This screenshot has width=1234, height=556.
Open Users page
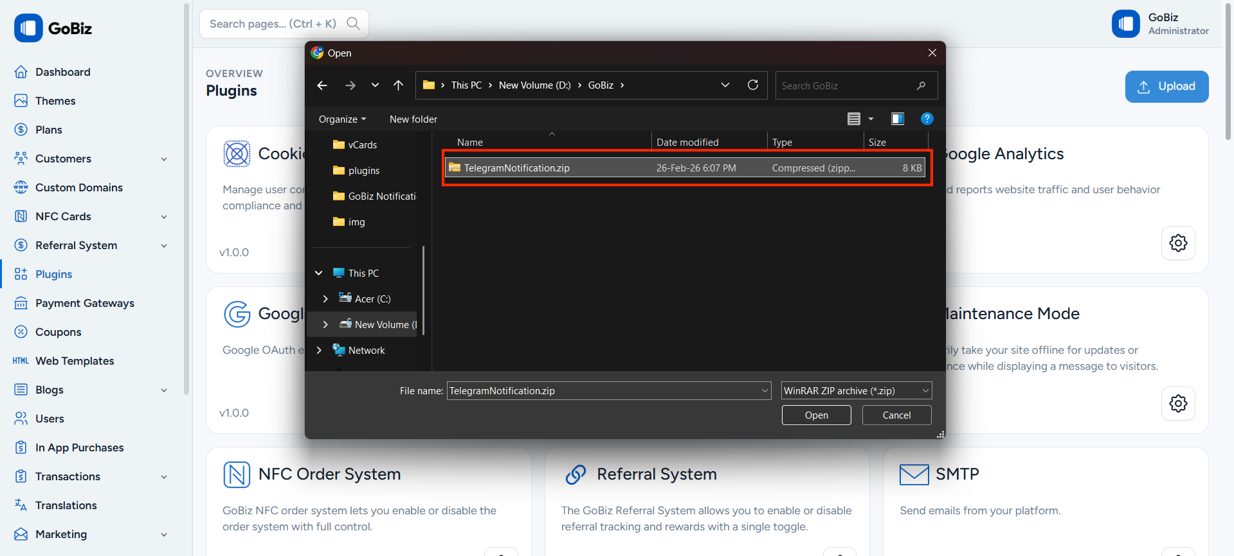point(50,419)
